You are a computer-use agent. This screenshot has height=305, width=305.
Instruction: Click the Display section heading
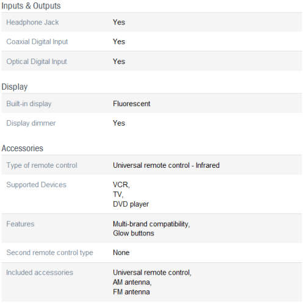(x=15, y=87)
